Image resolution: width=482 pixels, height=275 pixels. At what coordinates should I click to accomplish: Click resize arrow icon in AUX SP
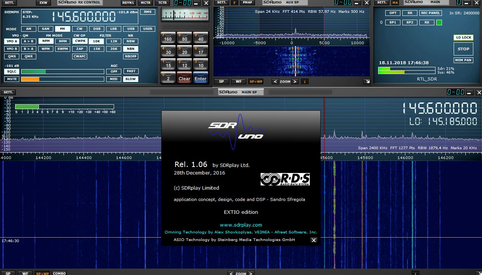(x=366, y=81)
